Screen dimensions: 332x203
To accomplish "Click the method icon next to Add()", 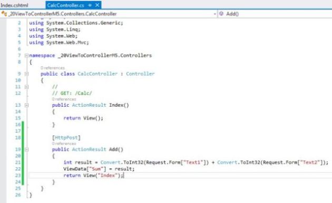I will click(x=221, y=14).
